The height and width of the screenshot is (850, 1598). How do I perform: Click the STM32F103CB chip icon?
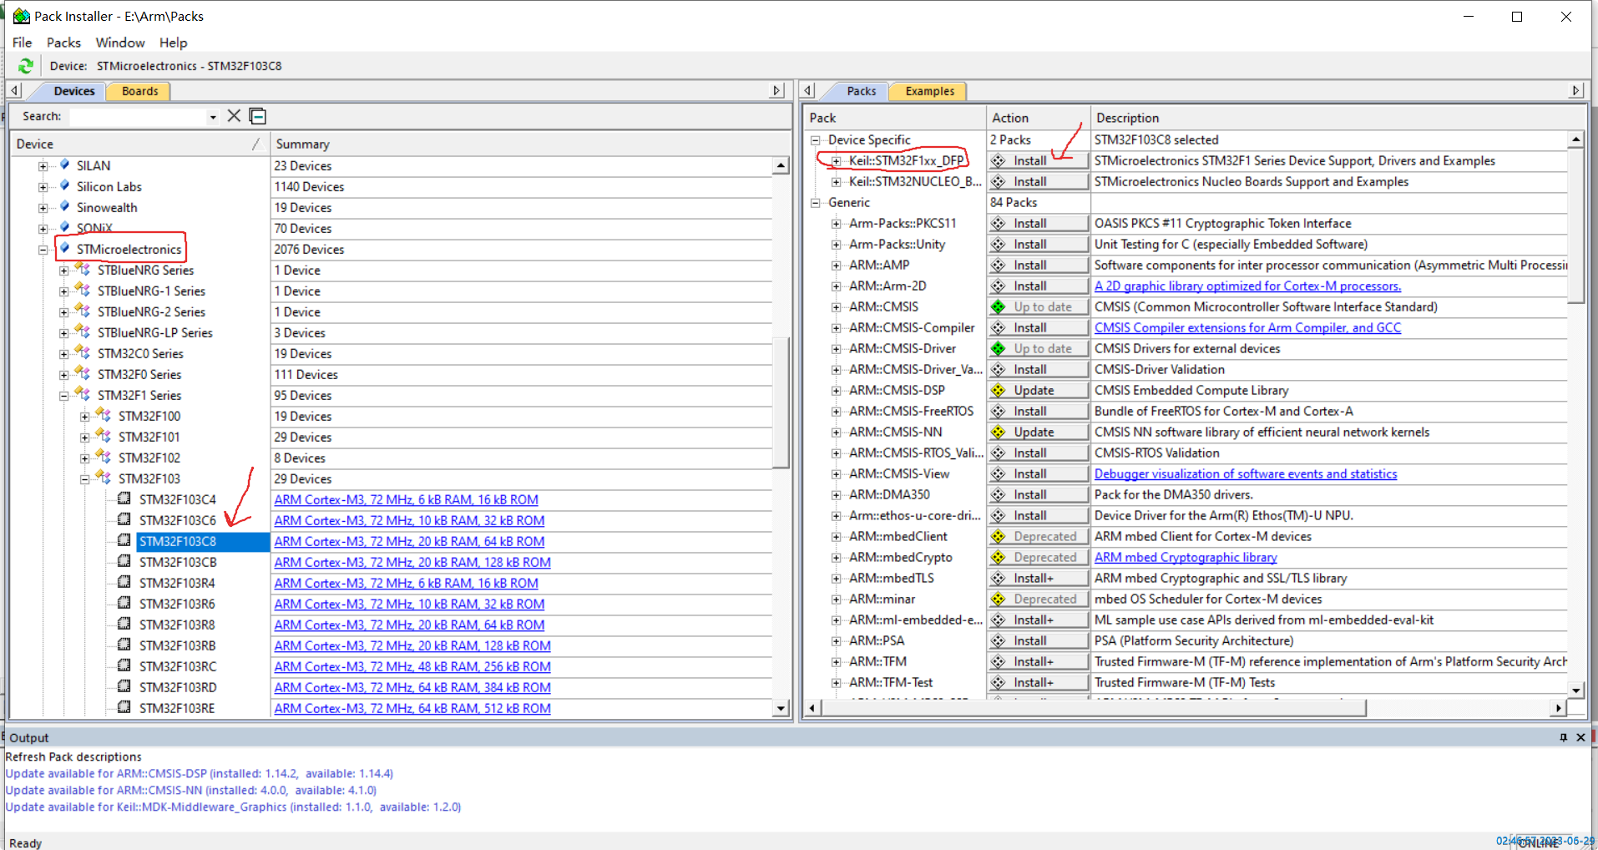click(x=124, y=561)
